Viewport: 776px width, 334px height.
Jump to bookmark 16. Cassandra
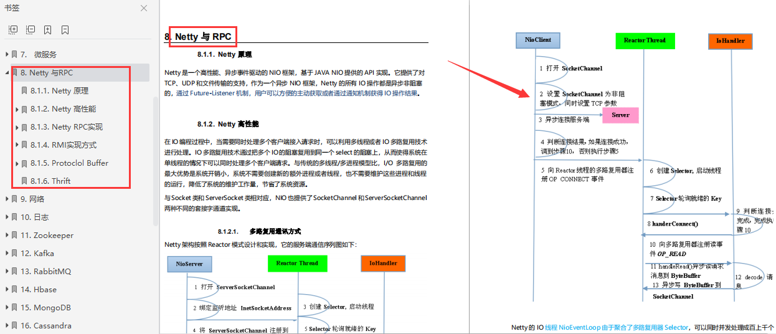[x=45, y=326]
